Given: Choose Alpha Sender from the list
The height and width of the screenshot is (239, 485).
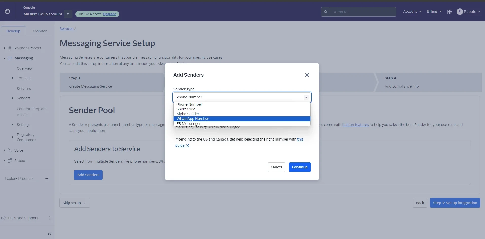Looking at the screenshot, I should tap(242, 114).
